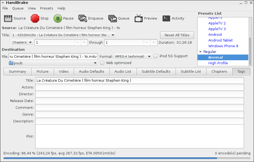
Task: Decrease the start chapter value
Action: coord(77,42)
